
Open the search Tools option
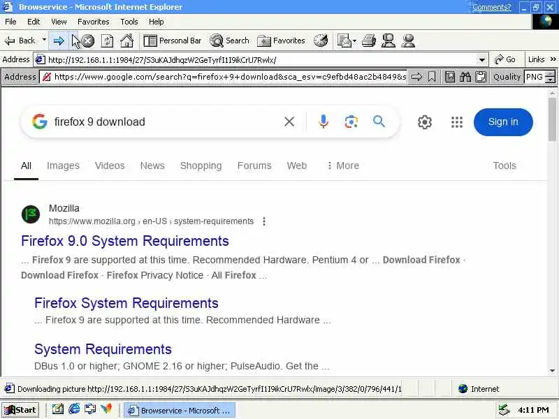(504, 166)
